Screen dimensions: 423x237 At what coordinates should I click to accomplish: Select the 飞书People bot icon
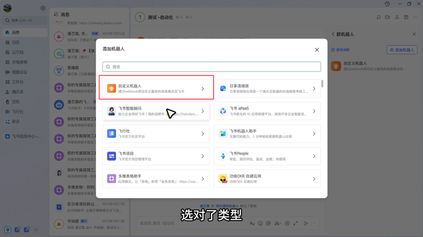pos(223,156)
